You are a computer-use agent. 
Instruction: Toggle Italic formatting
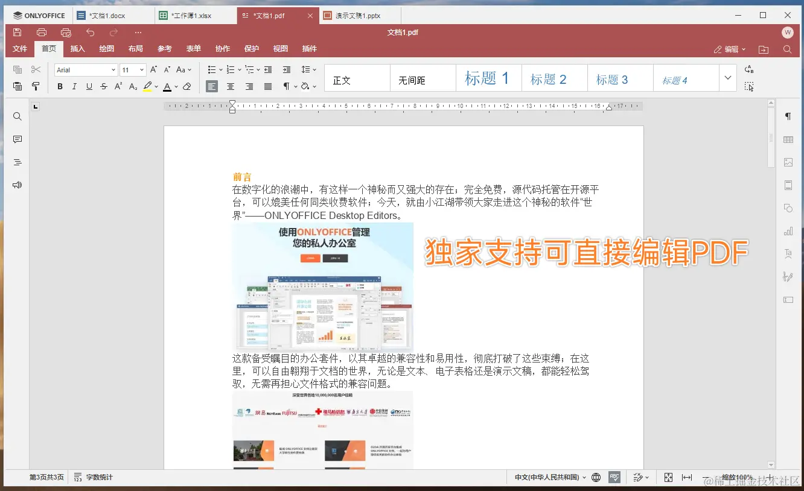click(x=74, y=86)
